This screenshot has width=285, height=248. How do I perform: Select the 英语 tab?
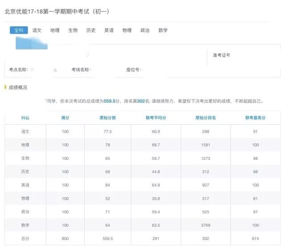(x=109, y=30)
